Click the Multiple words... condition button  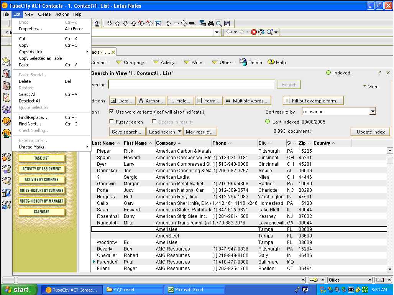[247, 101]
